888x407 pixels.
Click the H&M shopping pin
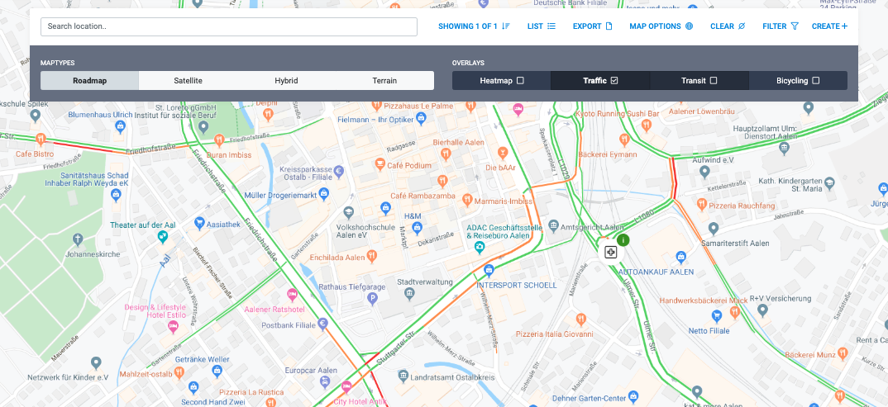coord(418,228)
